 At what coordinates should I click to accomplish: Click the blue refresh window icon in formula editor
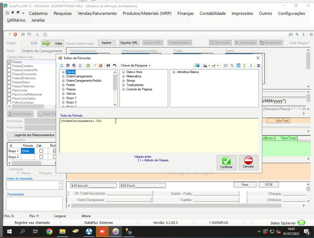(238, 66)
